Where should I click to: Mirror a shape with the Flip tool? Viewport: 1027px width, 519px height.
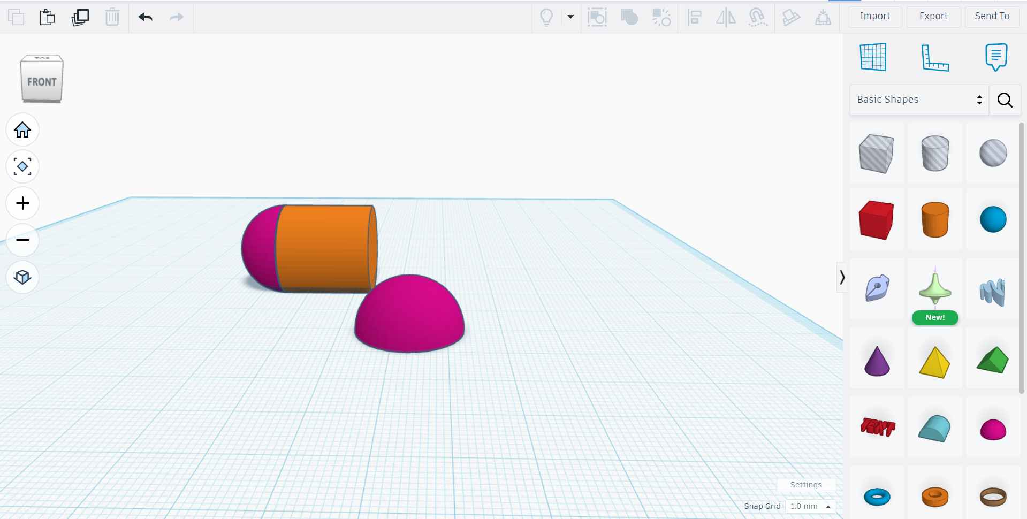(x=726, y=17)
